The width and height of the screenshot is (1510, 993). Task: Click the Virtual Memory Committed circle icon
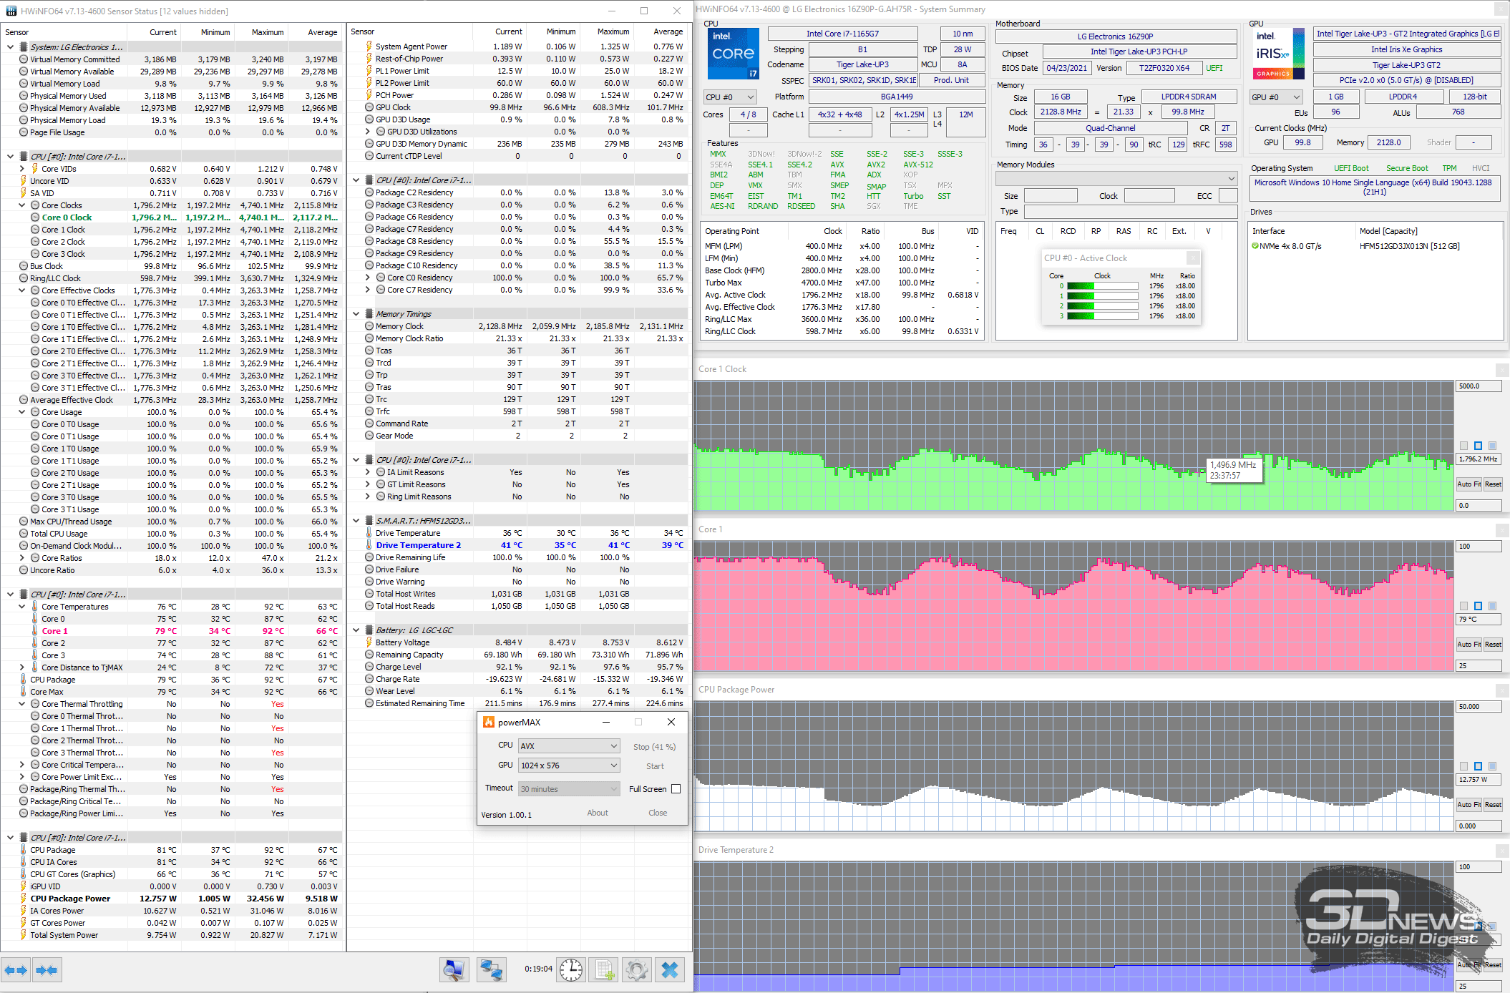pyautogui.click(x=24, y=59)
